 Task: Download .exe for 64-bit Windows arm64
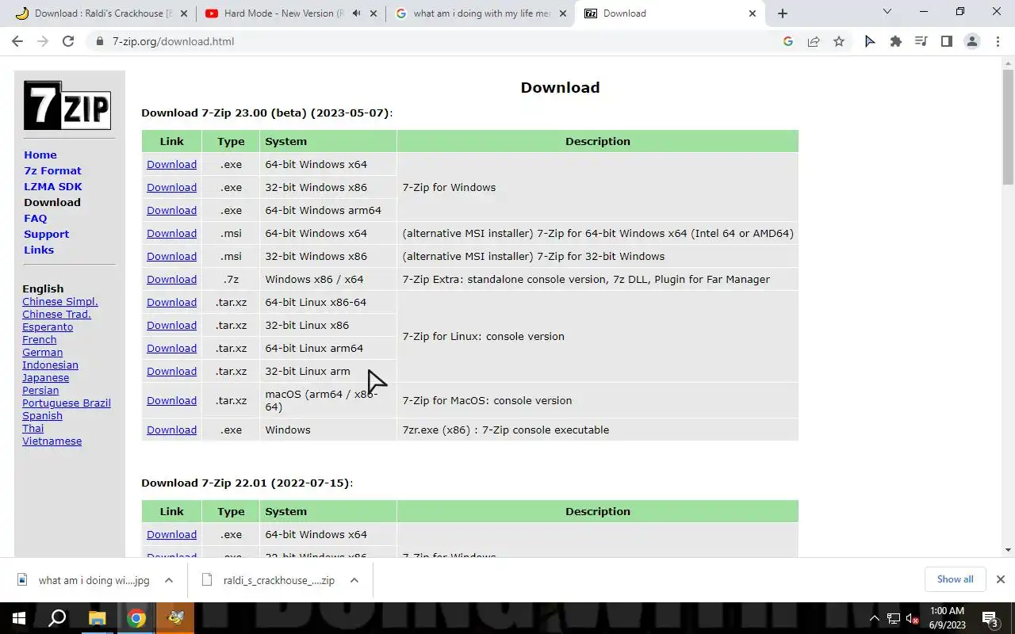pyautogui.click(x=171, y=210)
